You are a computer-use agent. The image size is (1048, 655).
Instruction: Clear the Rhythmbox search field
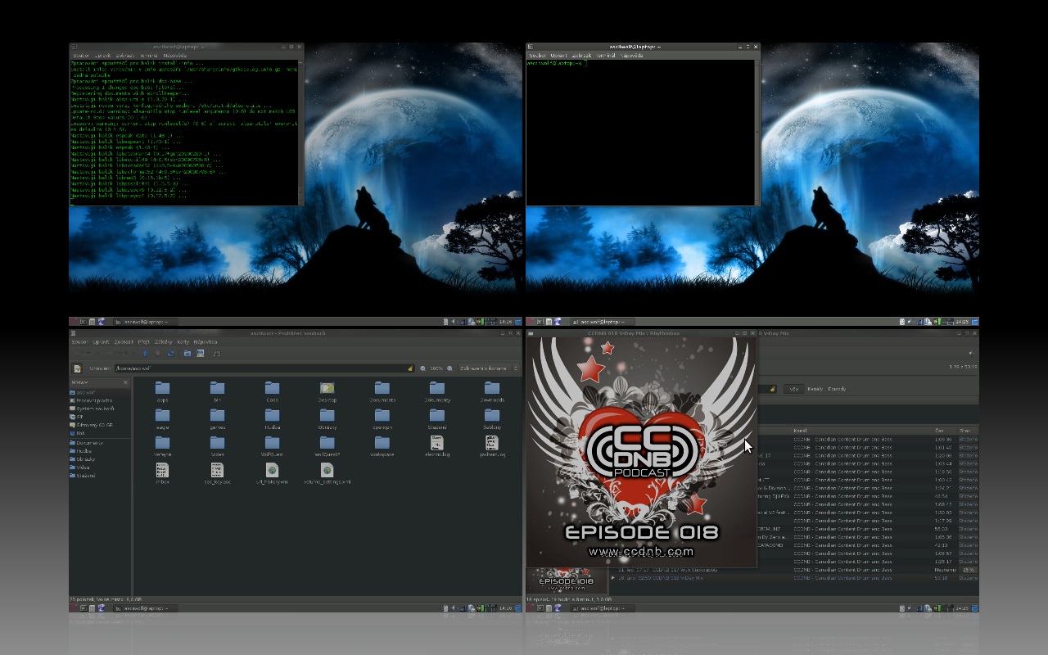pyautogui.click(x=772, y=389)
